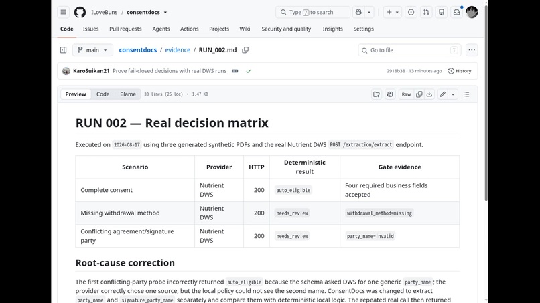Open the issues icon in header
Image resolution: width=540 pixels, height=303 pixels.
point(411,13)
